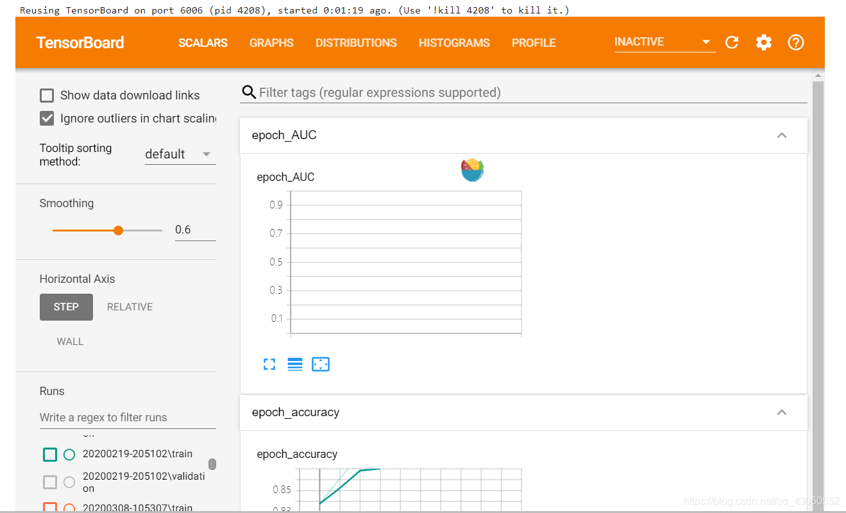Set horizontal axis to WALL
Image resolution: width=846 pixels, height=513 pixels.
tap(70, 342)
